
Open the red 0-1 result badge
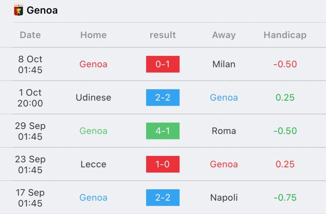(163, 64)
